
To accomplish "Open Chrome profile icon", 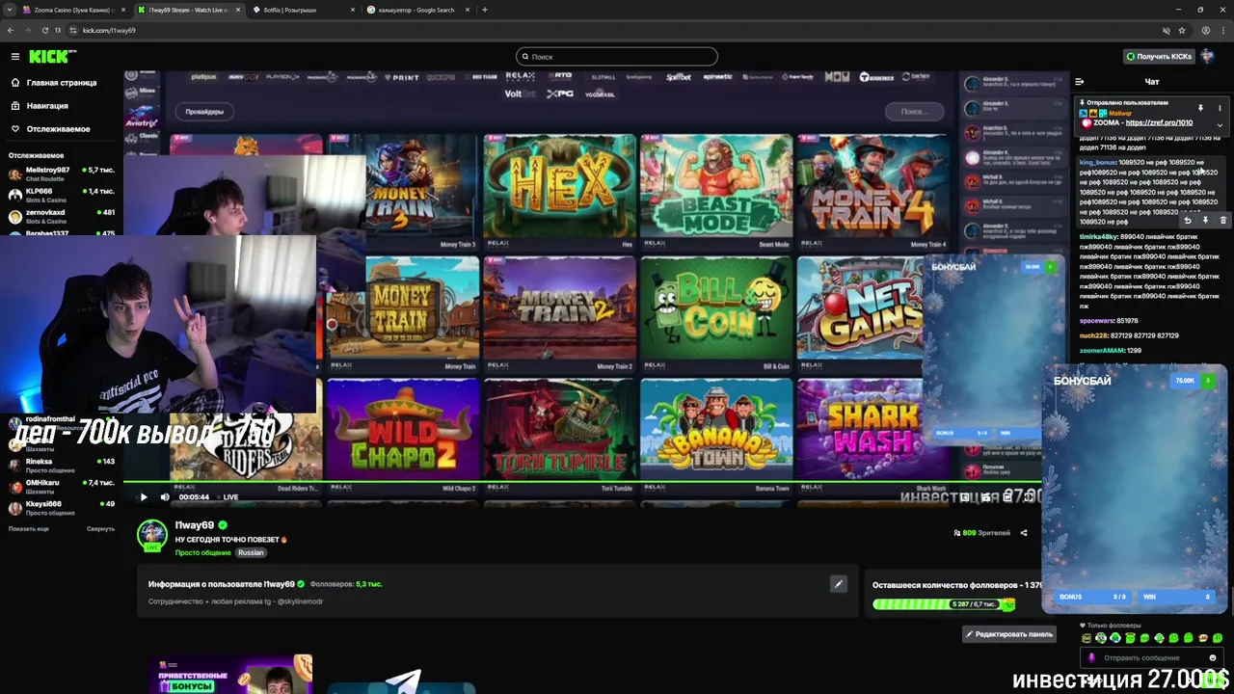I will pyautogui.click(x=1206, y=30).
